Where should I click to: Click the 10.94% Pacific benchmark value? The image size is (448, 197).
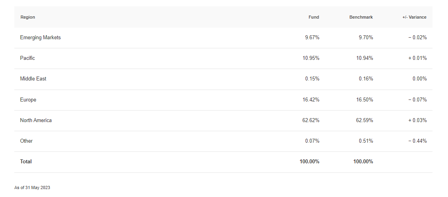pos(364,58)
